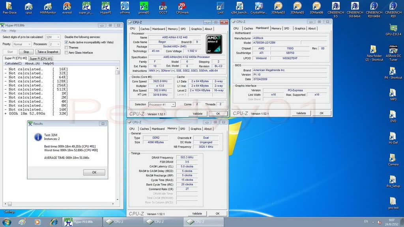404x227 pixels.
Task: Launch HyperPI desktop icon
Action: point(106,8)
